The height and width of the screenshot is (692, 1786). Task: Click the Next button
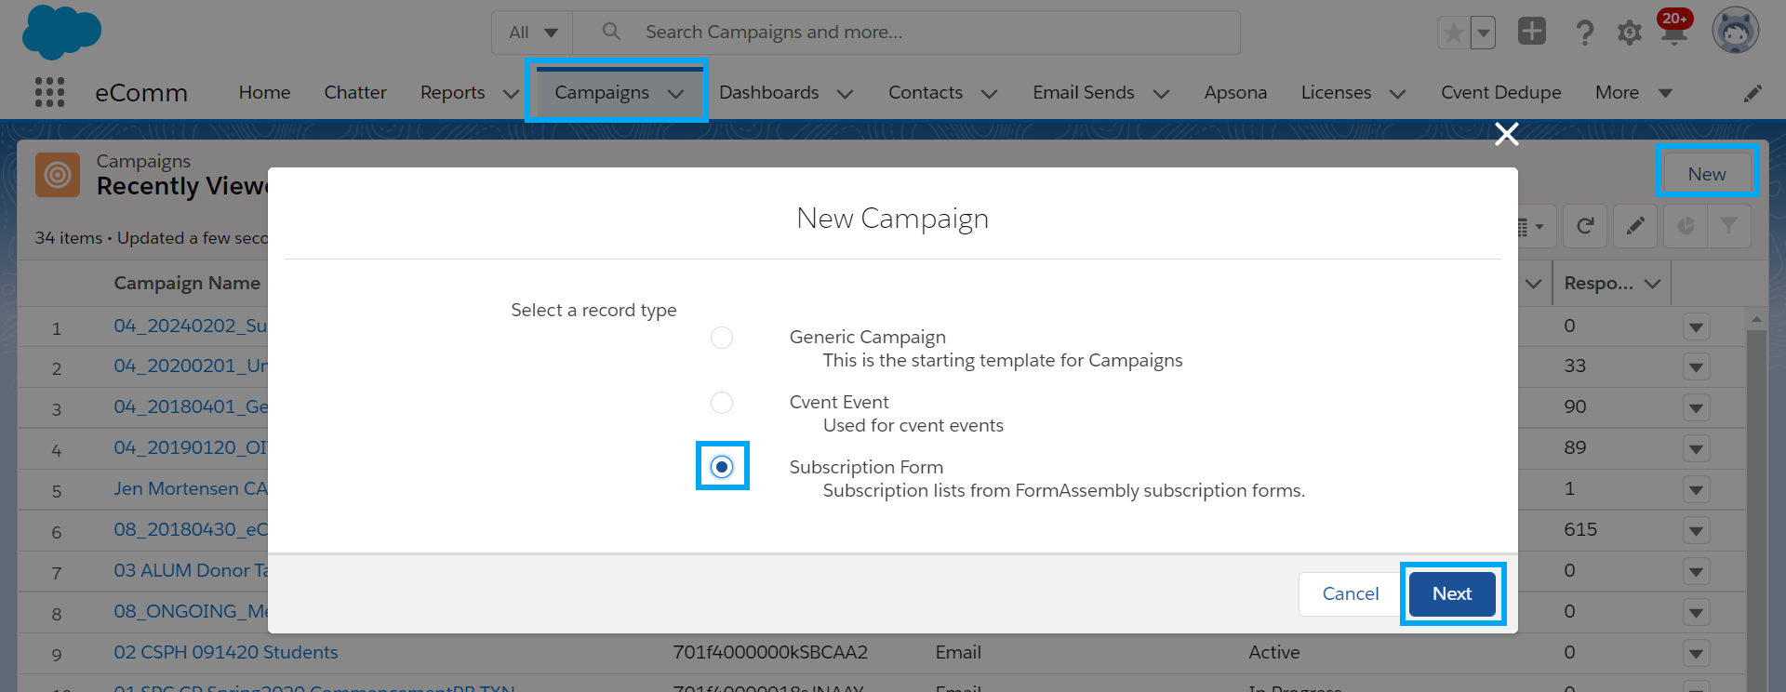coord(1452,593)
